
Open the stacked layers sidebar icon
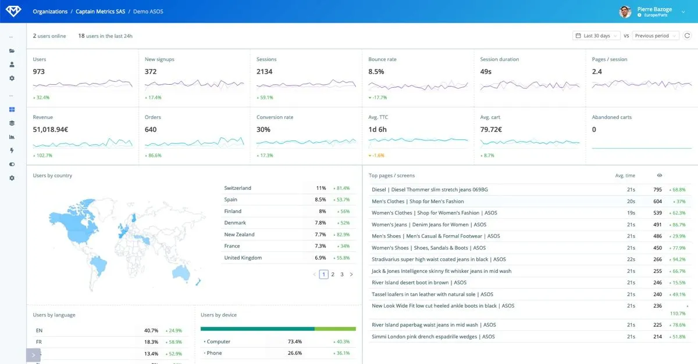[x=12, y=123]
